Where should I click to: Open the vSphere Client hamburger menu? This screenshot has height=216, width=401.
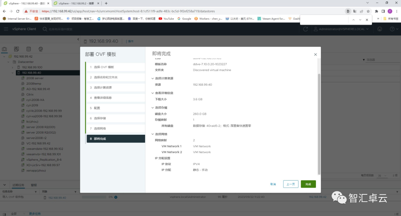tap(6, 29)
